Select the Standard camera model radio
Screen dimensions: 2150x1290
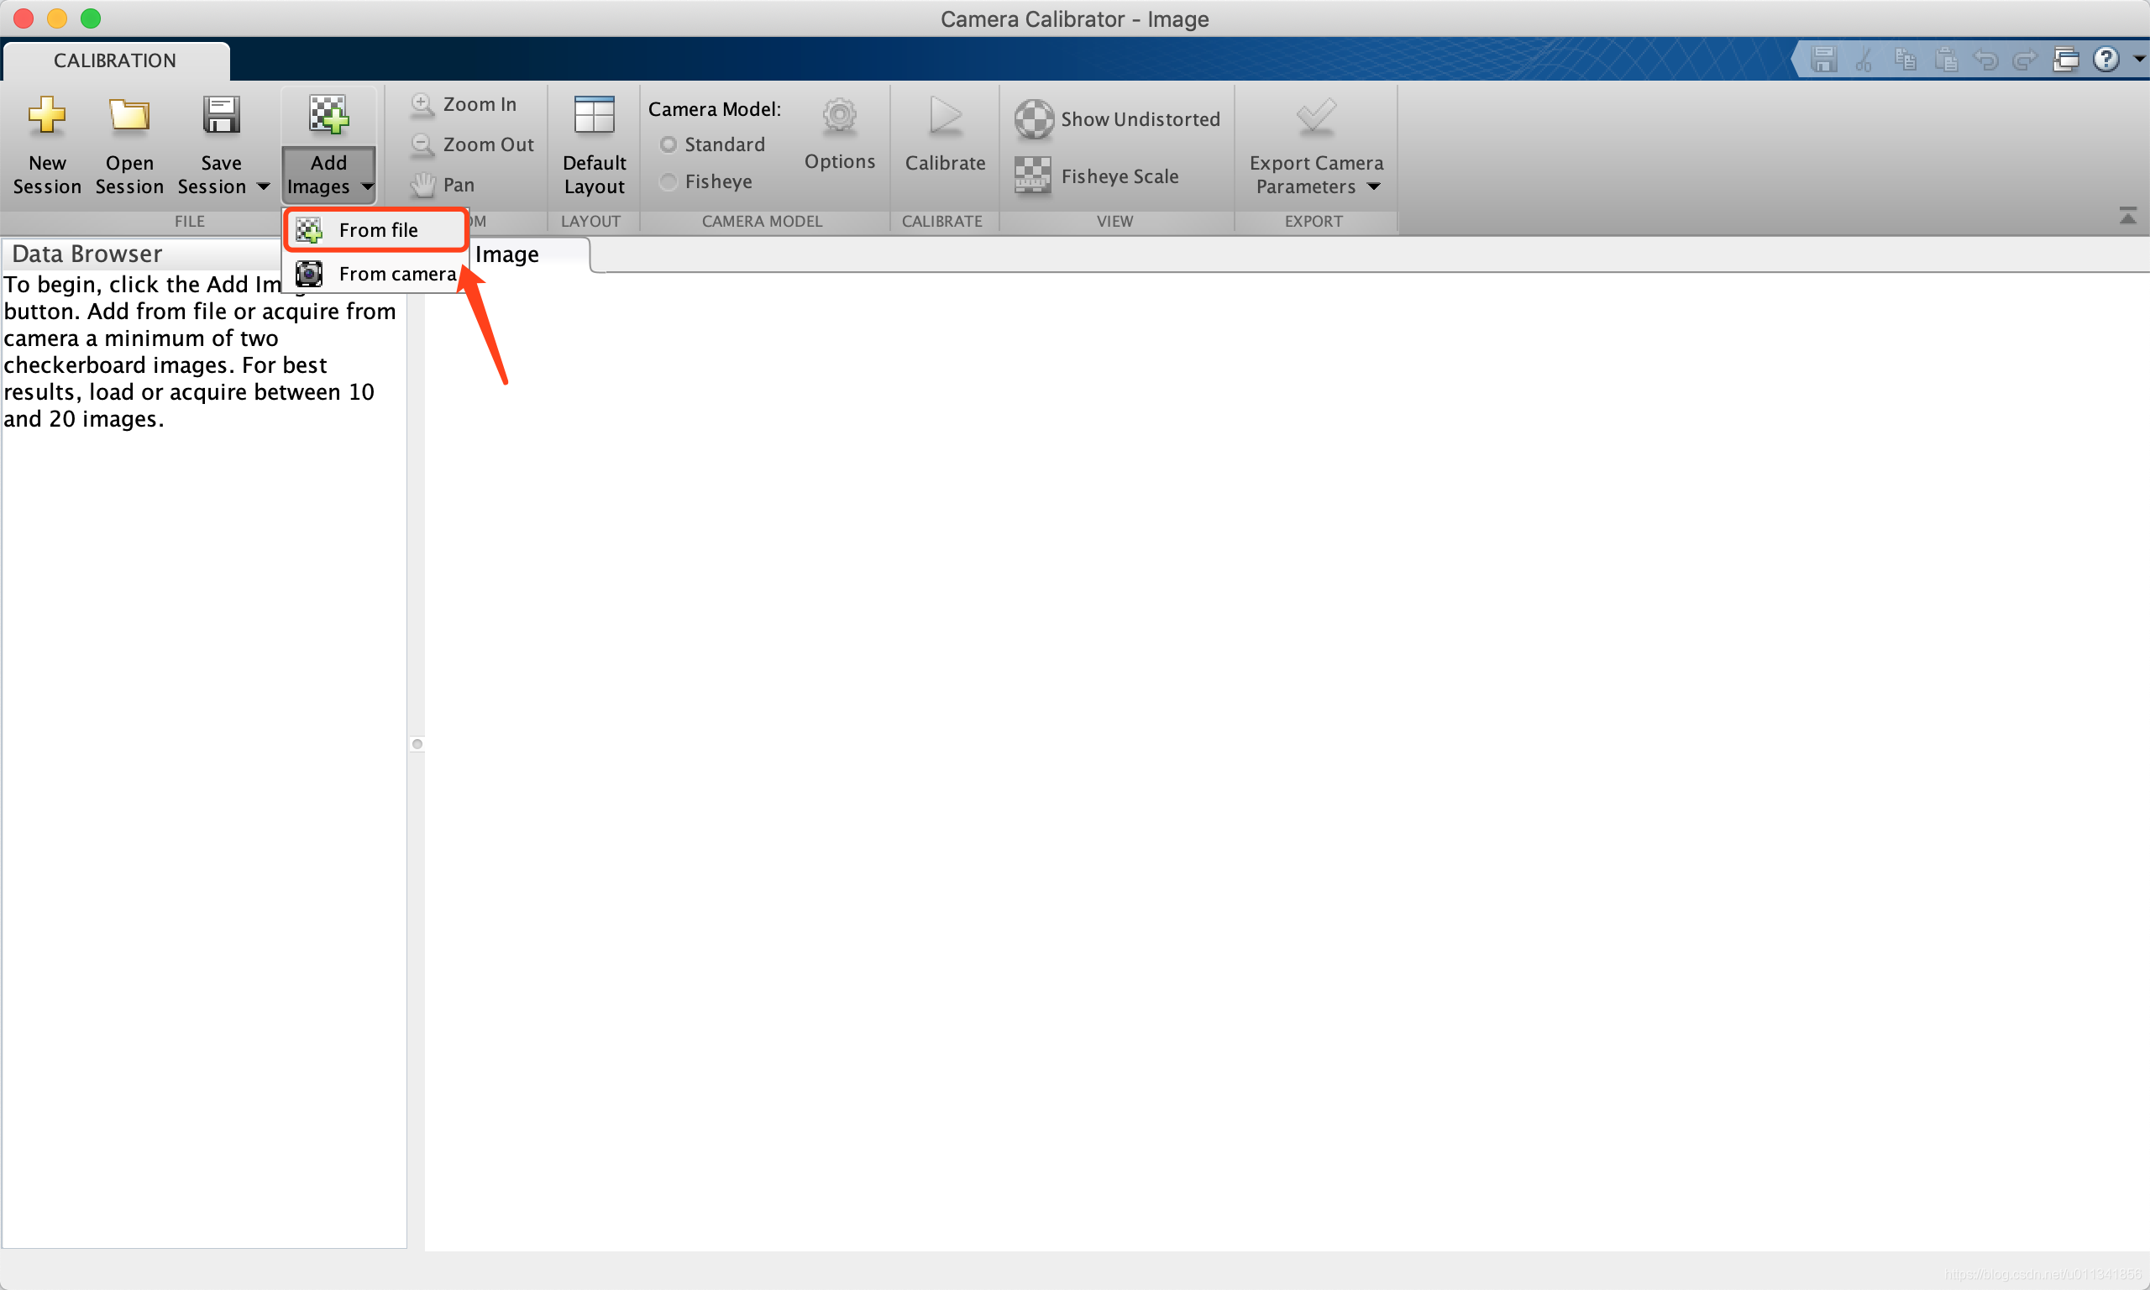[668, 144]
